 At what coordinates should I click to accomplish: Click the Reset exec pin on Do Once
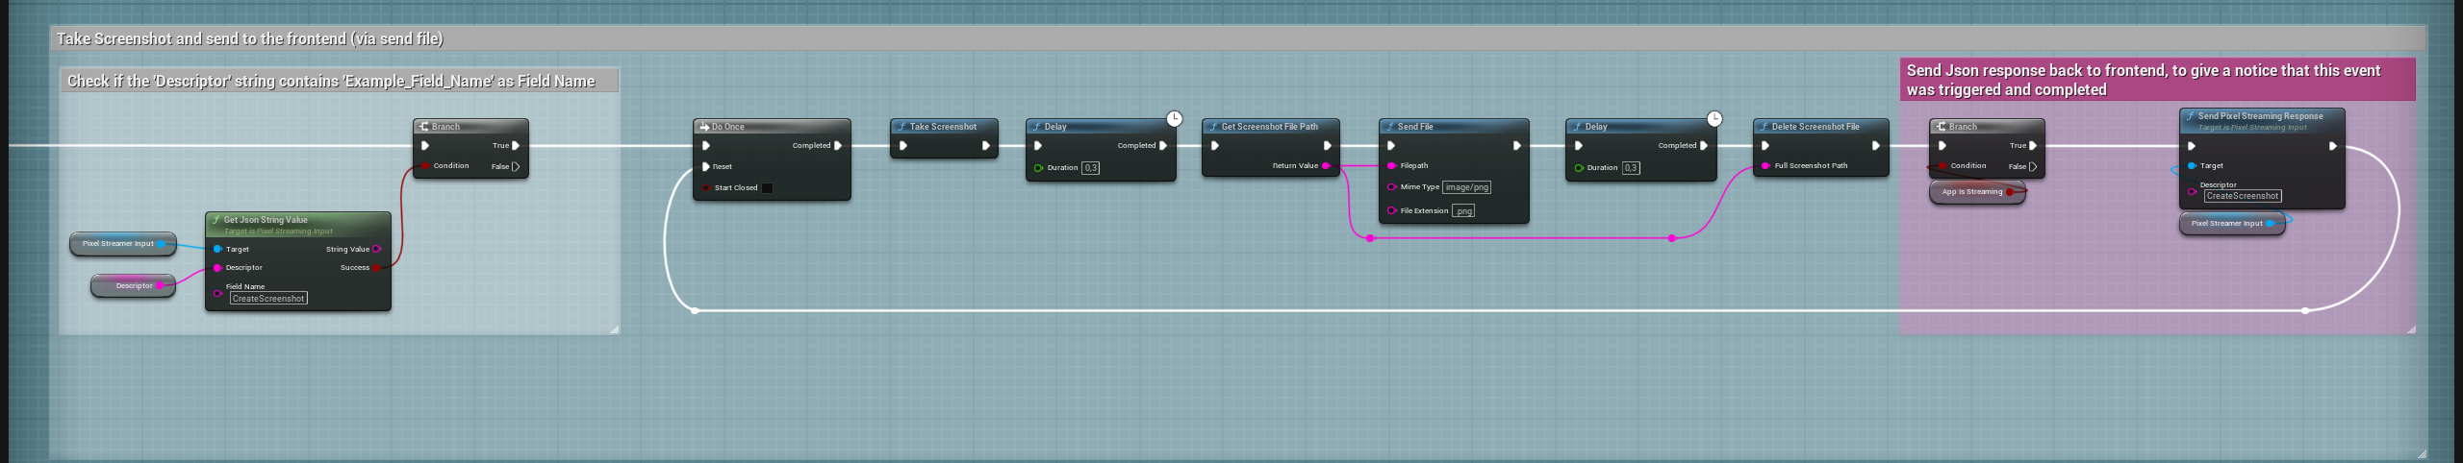point(706,167)
